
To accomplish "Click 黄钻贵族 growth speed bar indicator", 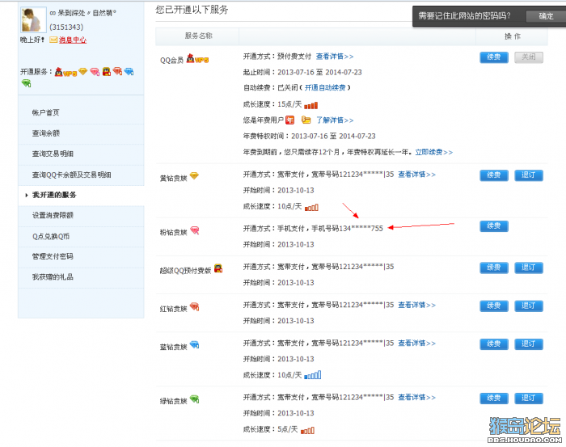I will tap(311, 208).
